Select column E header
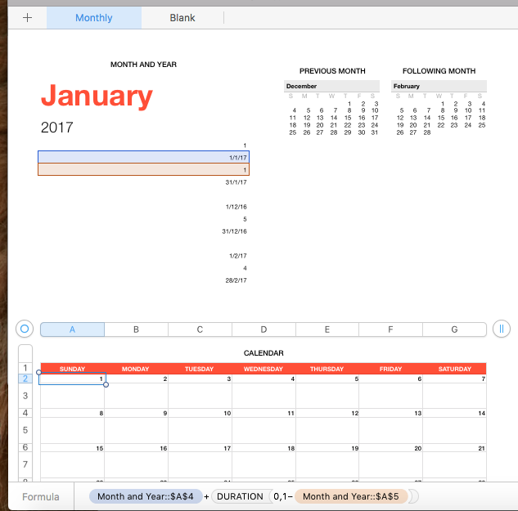 327,329
